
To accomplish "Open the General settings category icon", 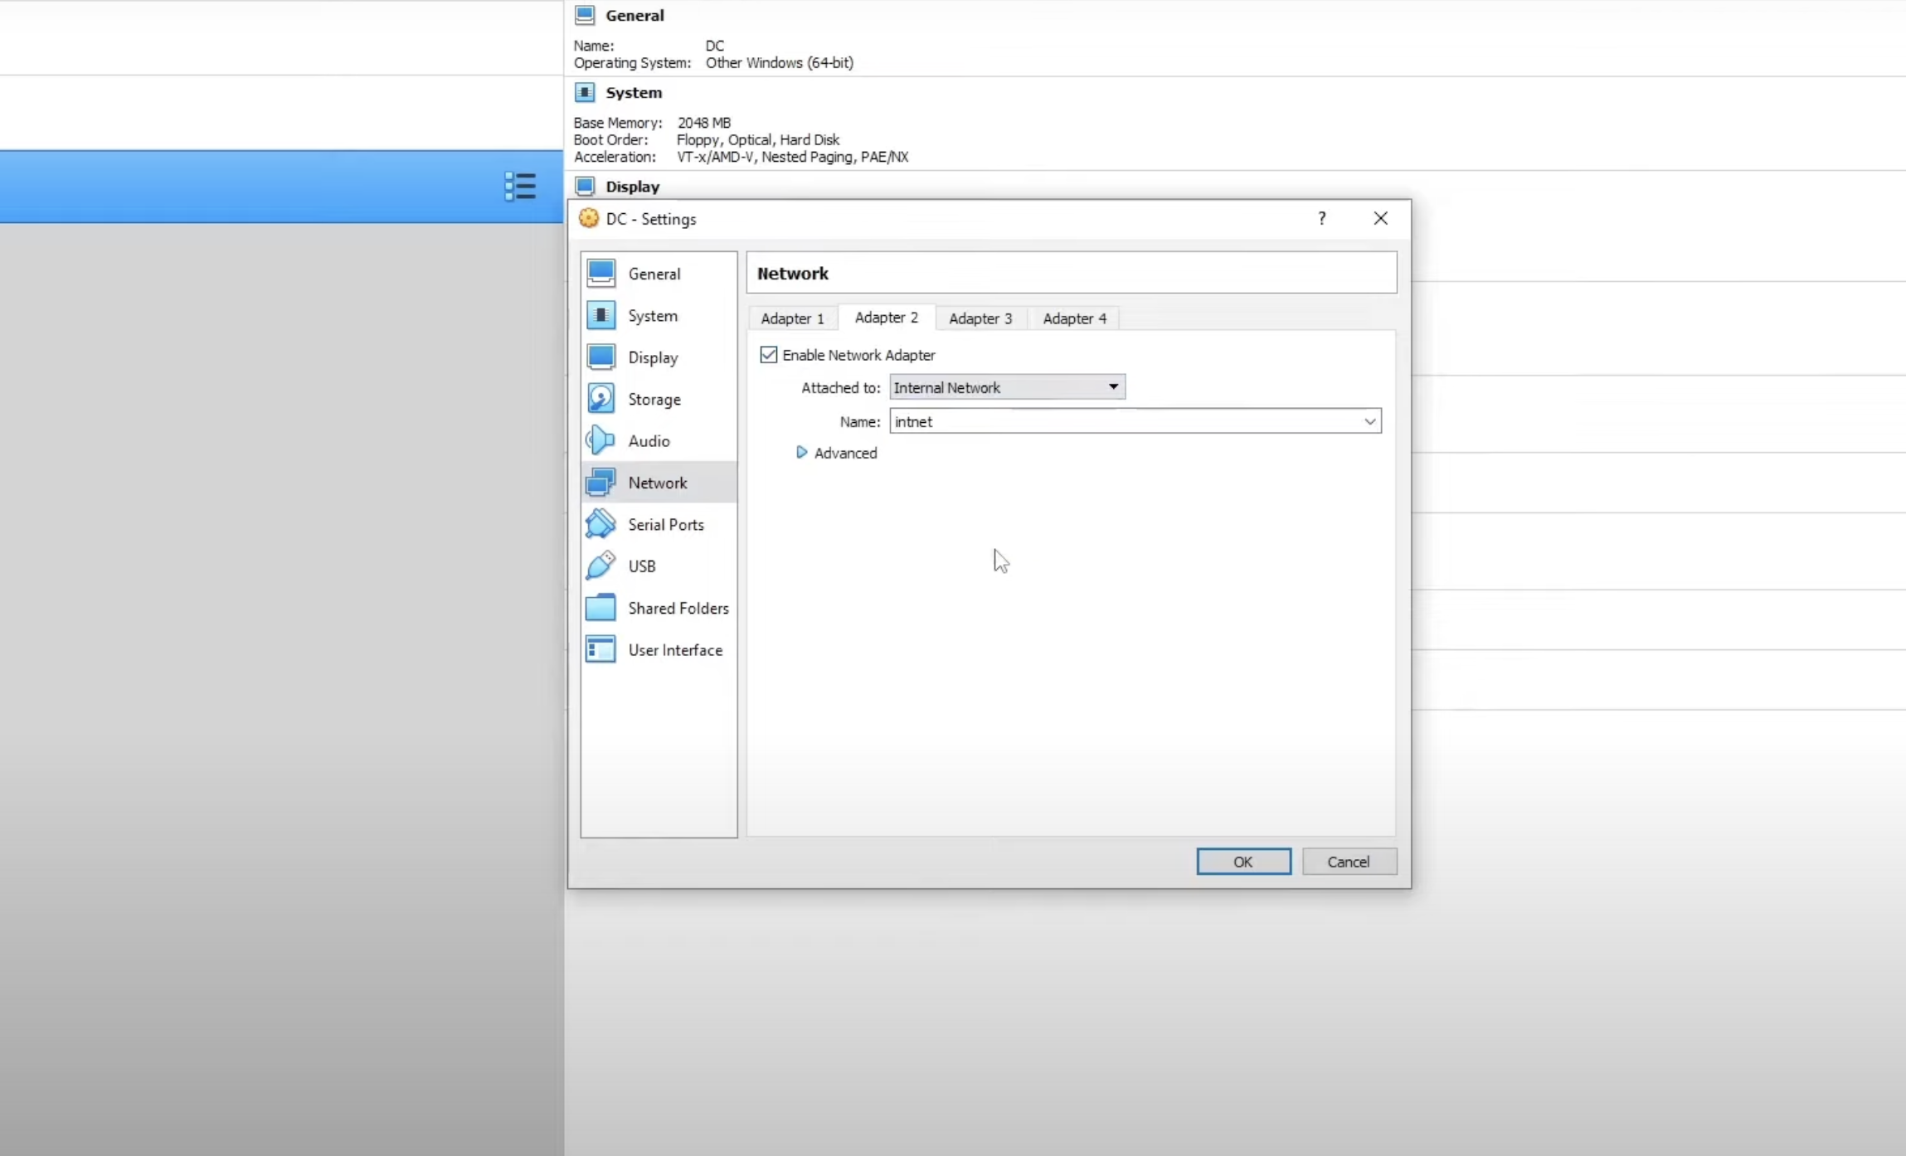I will click(600, 273).
